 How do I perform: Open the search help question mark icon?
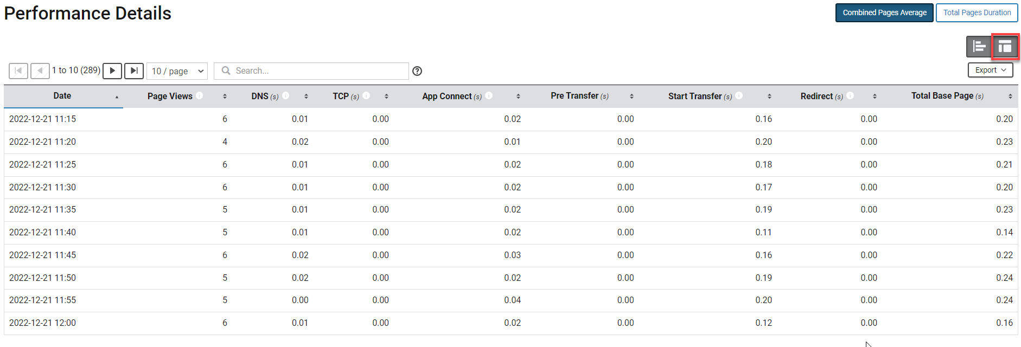417,71
